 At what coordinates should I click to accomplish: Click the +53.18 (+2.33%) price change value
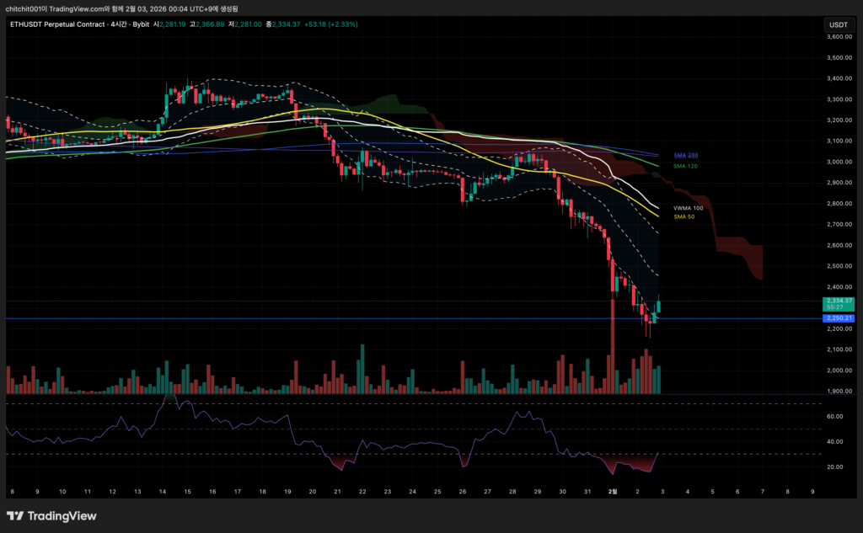point(335,24)
